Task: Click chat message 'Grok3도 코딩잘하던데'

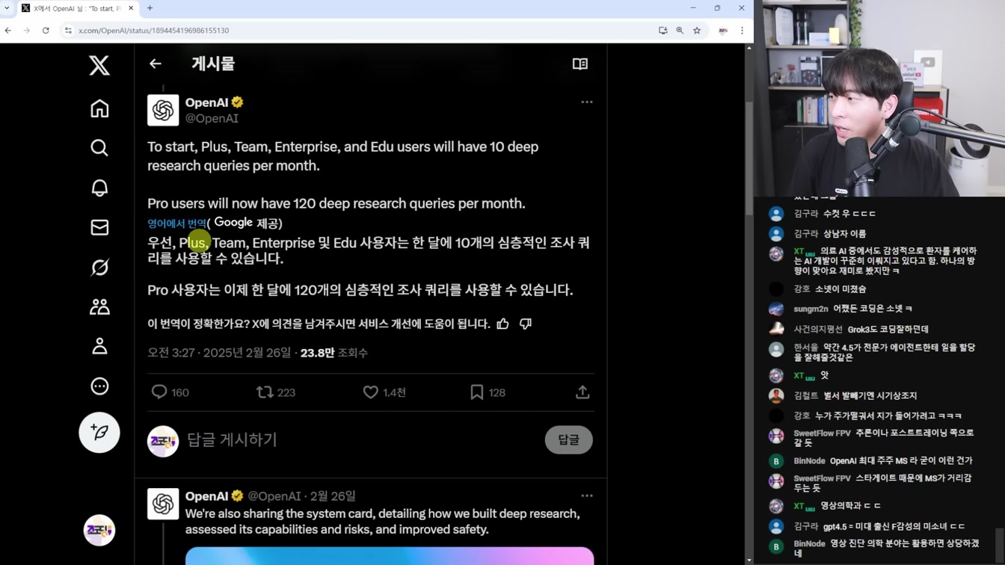Action: (888, 329)
